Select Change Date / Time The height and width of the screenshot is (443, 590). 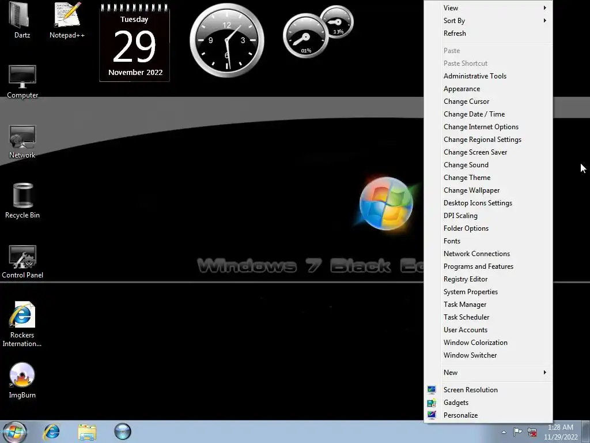(x=489, y=114)
